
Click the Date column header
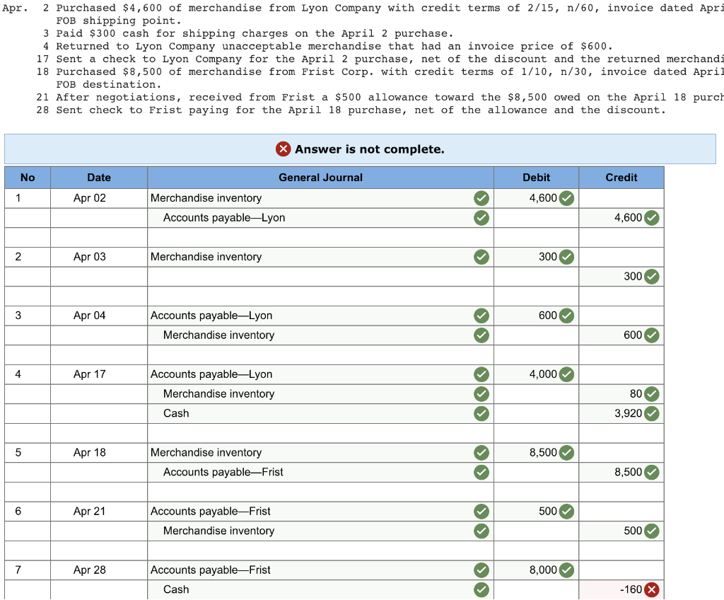coord(99,178)
